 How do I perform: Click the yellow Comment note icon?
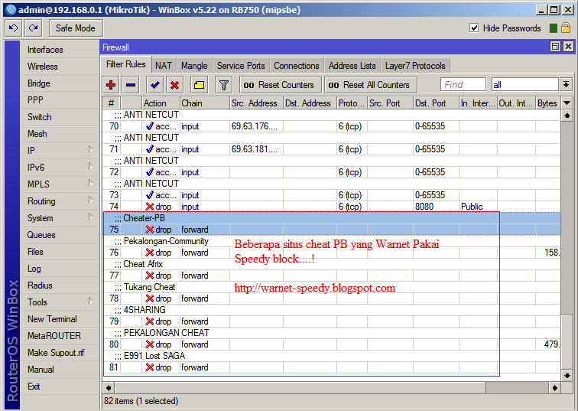click(x=199, y=85)
